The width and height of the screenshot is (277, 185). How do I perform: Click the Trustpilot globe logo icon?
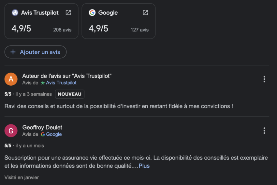15,13
